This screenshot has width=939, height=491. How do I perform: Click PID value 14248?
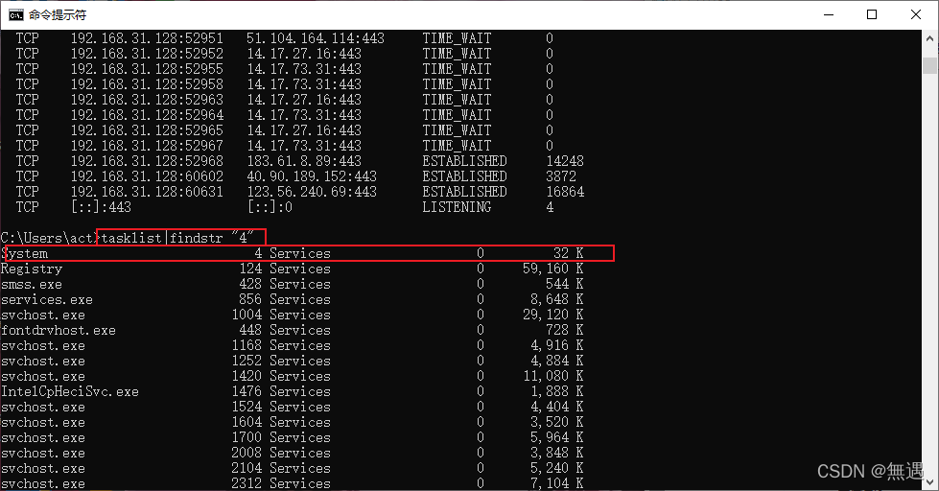[565, 161]
